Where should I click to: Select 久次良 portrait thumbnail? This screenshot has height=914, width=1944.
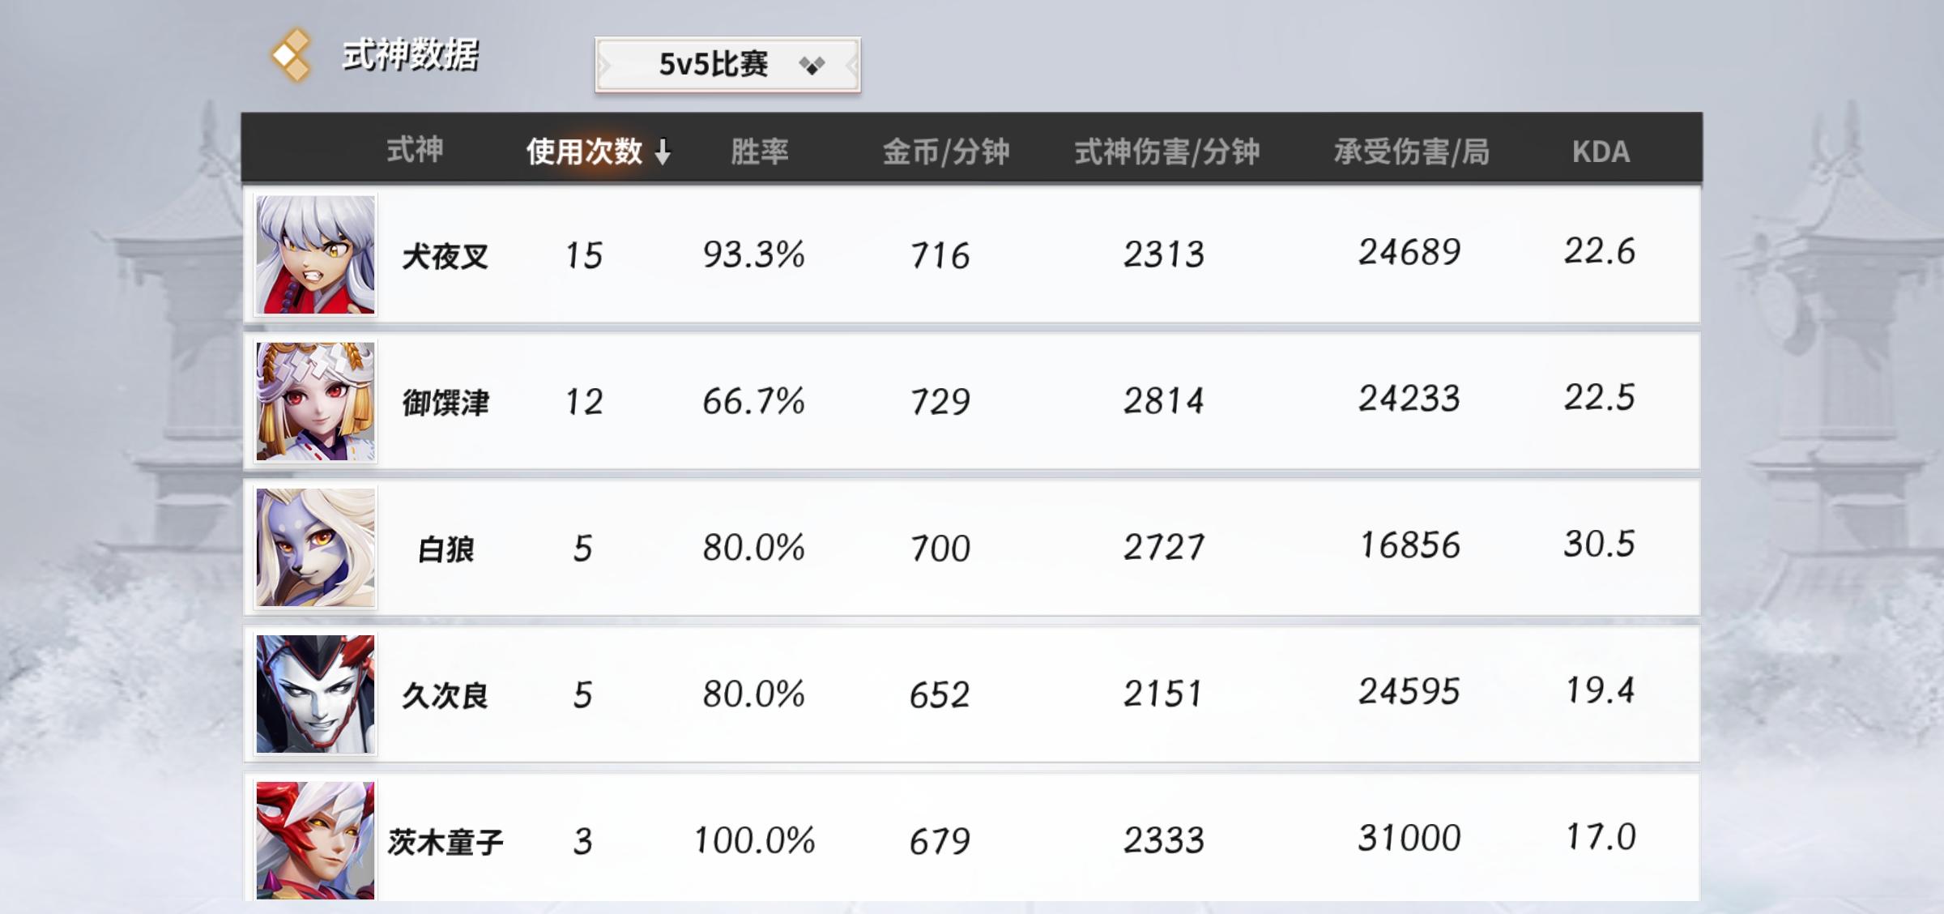coord(315,694)
